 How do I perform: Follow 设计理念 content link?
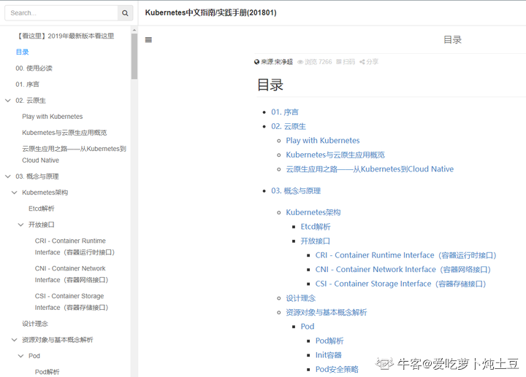pyautogui.click(x=301, y=298)
